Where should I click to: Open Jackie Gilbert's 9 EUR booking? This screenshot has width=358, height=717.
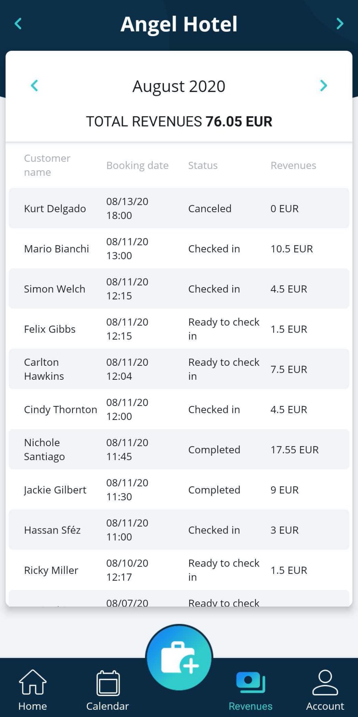point(179,489)
